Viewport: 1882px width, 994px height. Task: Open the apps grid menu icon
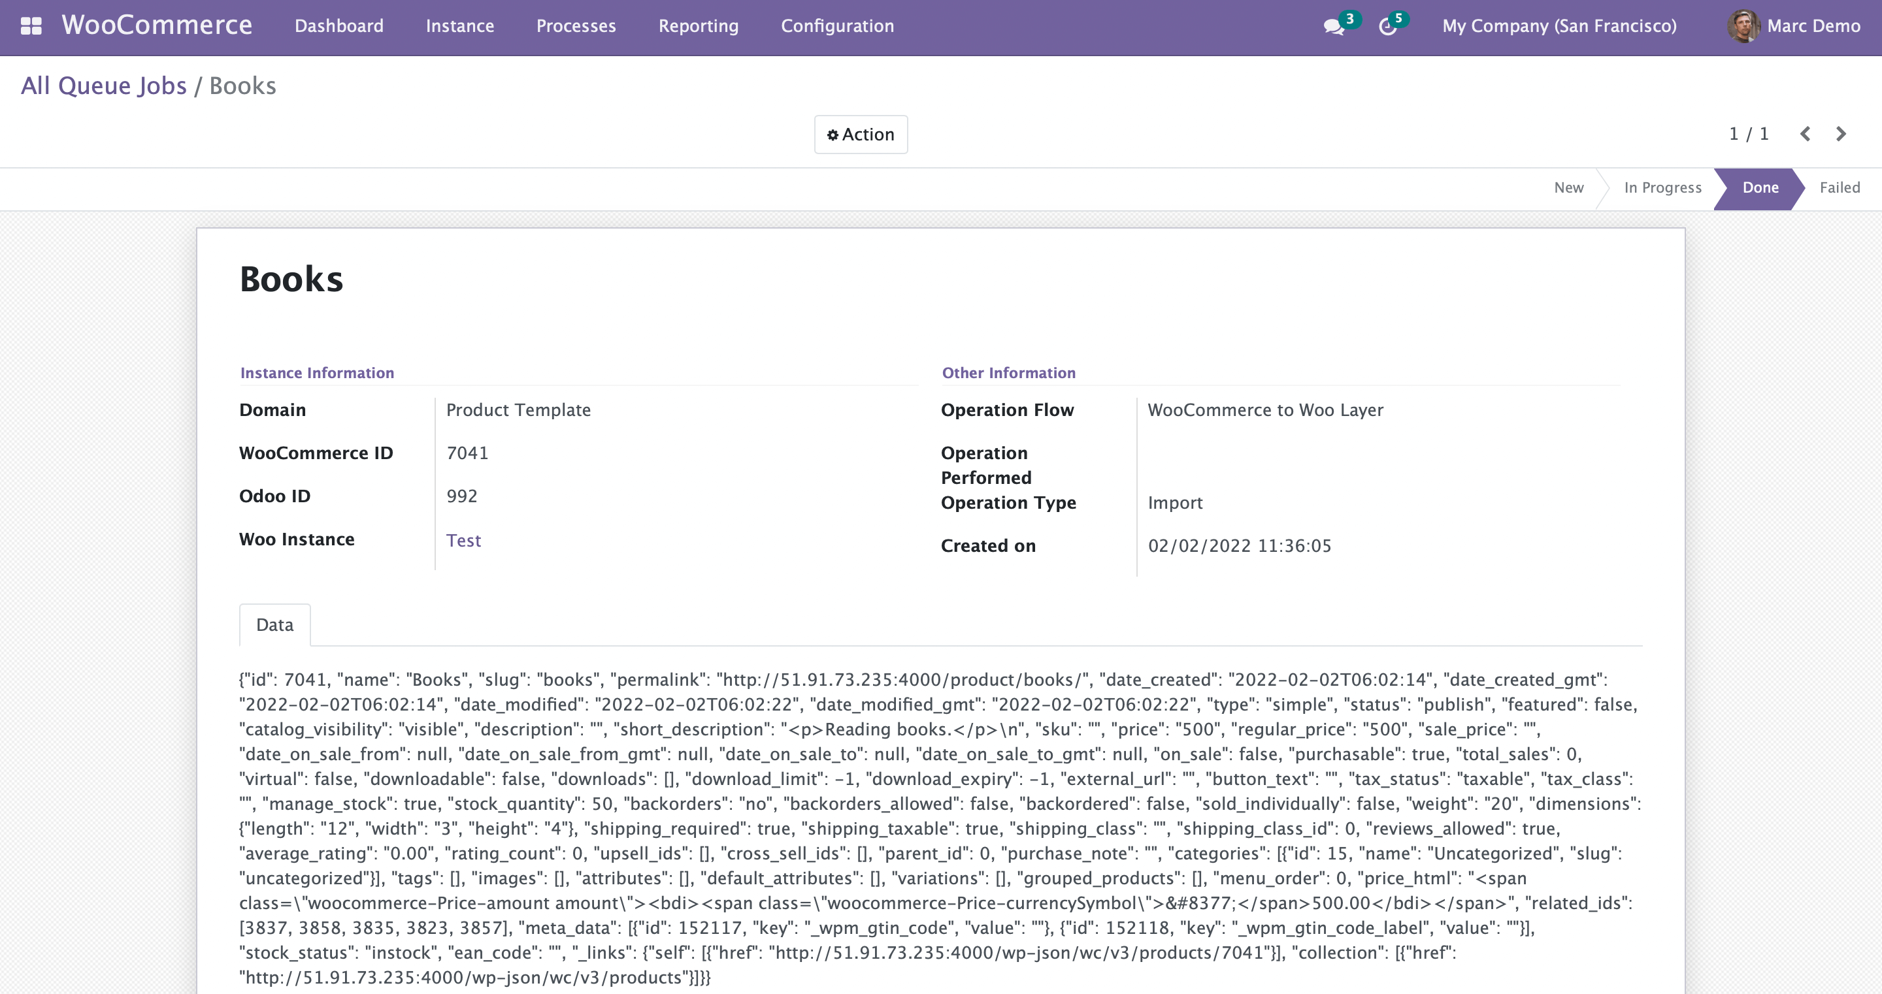(31, 26)
